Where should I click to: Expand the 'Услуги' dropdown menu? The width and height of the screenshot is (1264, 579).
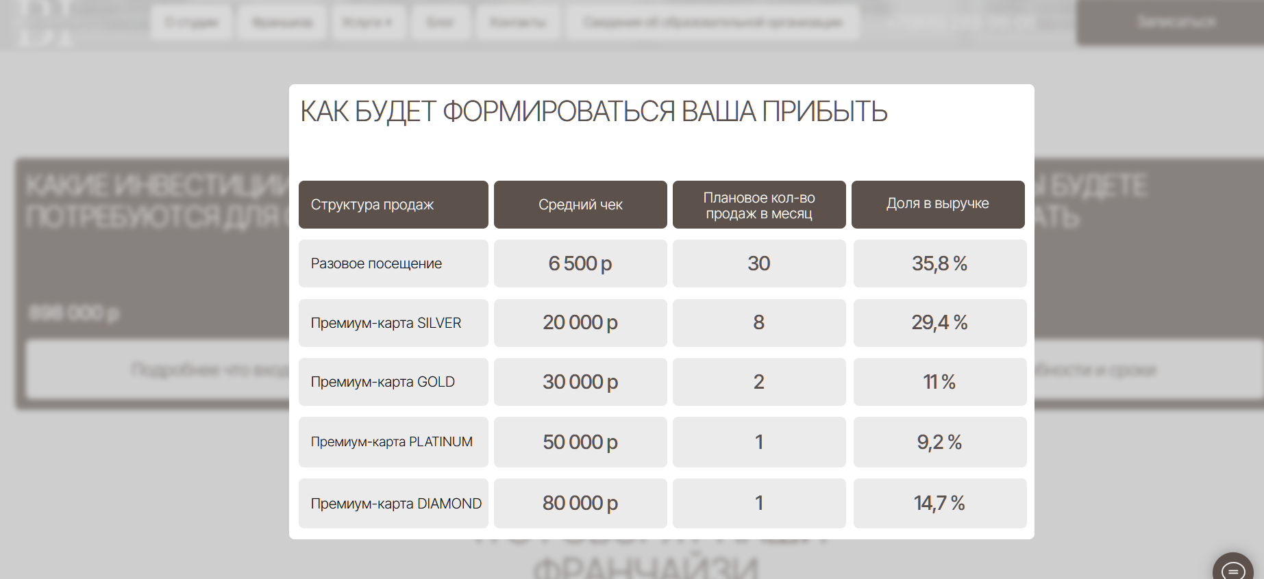(x=369, y=22)
